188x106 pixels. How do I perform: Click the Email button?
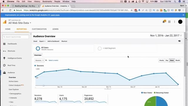[35, 41]
